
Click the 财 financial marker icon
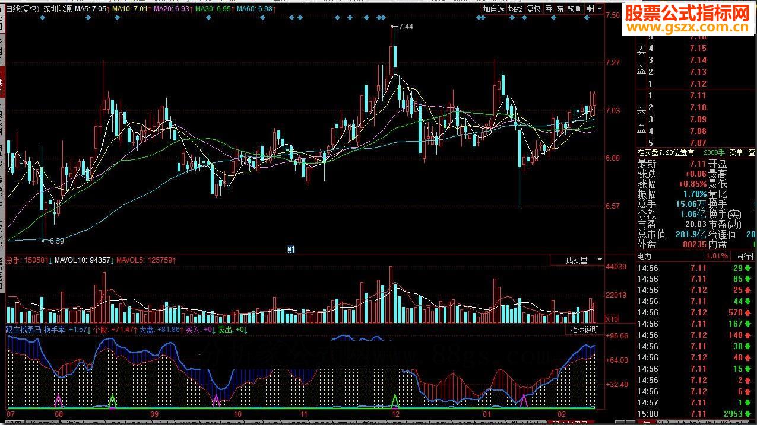pyautogui.click(x=291, y=250)
